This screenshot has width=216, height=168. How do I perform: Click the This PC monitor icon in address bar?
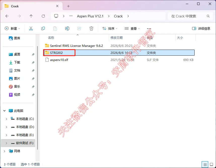(56, 16)
